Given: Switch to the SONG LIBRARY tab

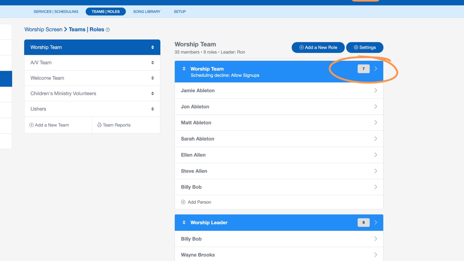Looking at the screenshot, I should pos(146,12).
